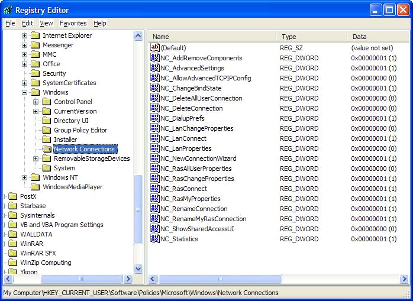
Task: Select the NC_RasMyProperties value name
Action: 191,199
